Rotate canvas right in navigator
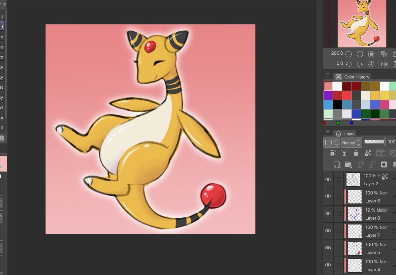The image size is (396, 275). point(360,64)
